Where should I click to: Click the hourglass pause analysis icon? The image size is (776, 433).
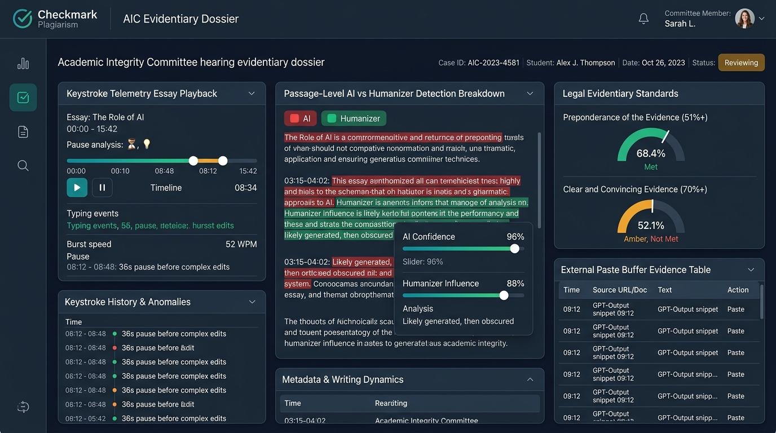click(x=132, y=144)
